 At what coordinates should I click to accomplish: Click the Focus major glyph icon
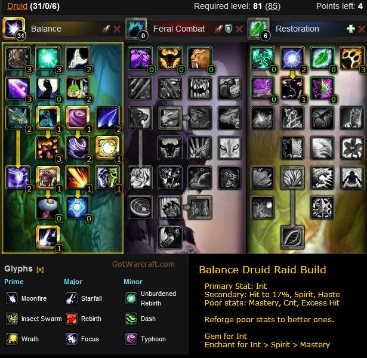pyautogui.click(x=72, y=339)
